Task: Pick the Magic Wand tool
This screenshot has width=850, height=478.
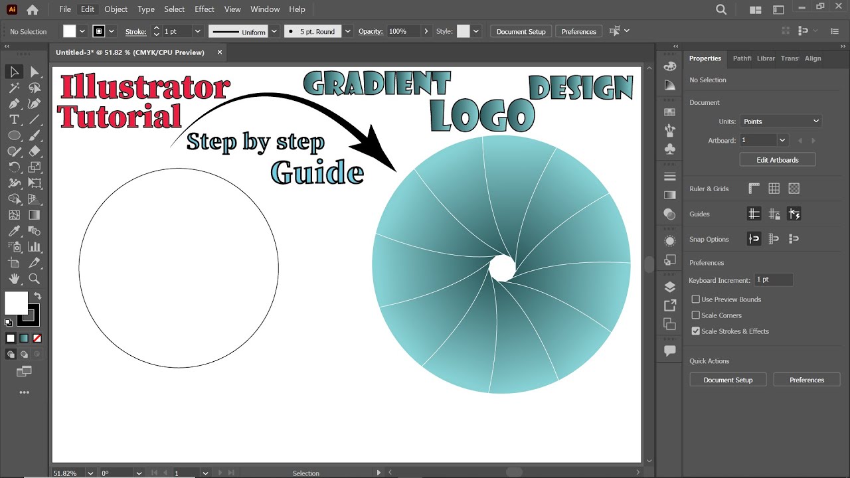Action: click(x=14, y=88)
